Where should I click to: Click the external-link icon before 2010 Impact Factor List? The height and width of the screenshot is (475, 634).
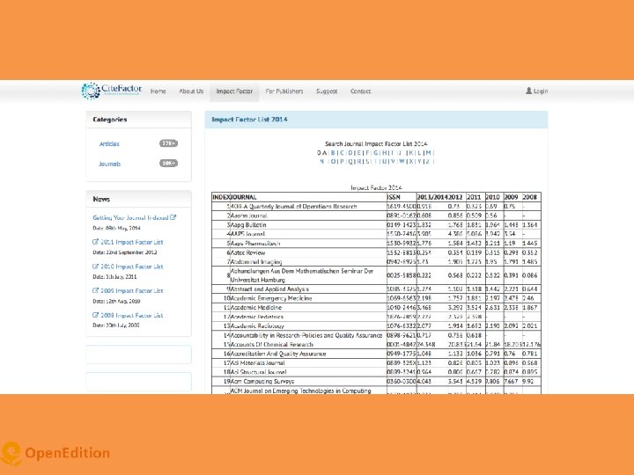(95, 267)
